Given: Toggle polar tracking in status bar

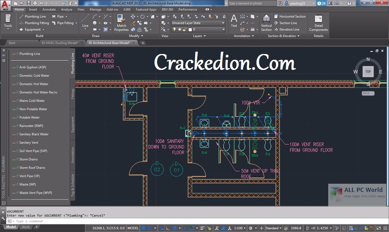Looking at the screenshot, I should coord(174,228).
